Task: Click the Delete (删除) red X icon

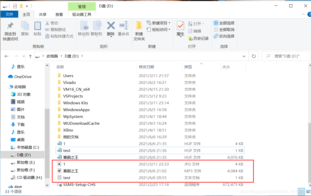Action: click(111, 25)
